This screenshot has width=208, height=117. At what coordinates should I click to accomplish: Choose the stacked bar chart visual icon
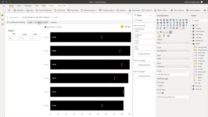point(158,20)
